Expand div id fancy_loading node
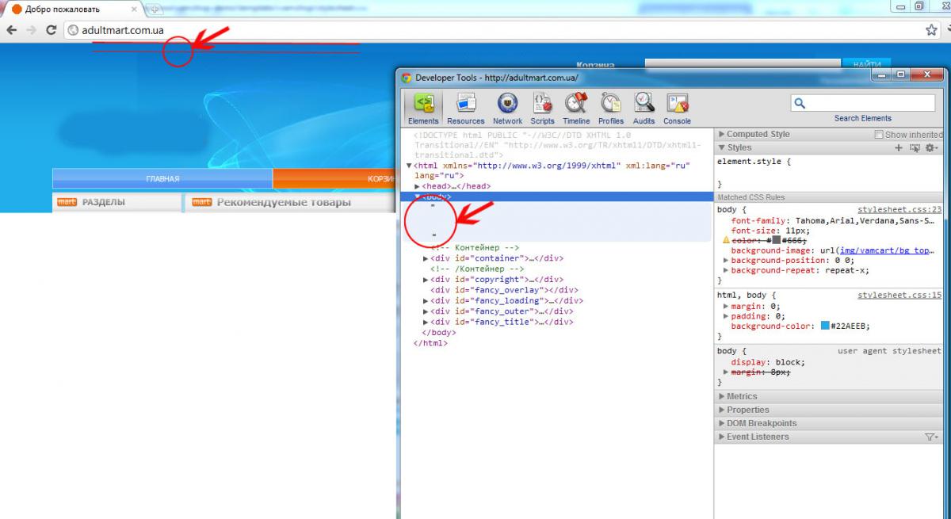The height and width of the screenshot is (519, 951). pos(426,301)
